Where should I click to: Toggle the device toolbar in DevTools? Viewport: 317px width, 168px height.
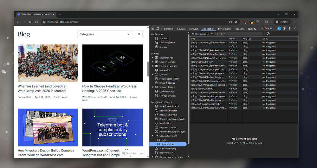pos(158,29)
